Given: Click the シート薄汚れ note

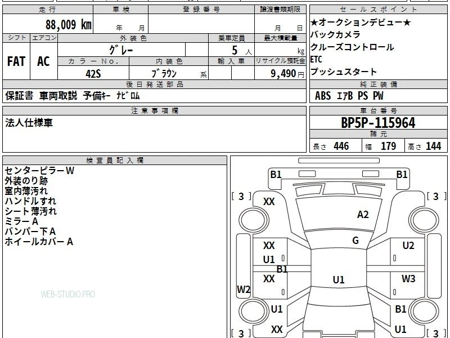Looking at the screenshot, I should coord(31,211).
